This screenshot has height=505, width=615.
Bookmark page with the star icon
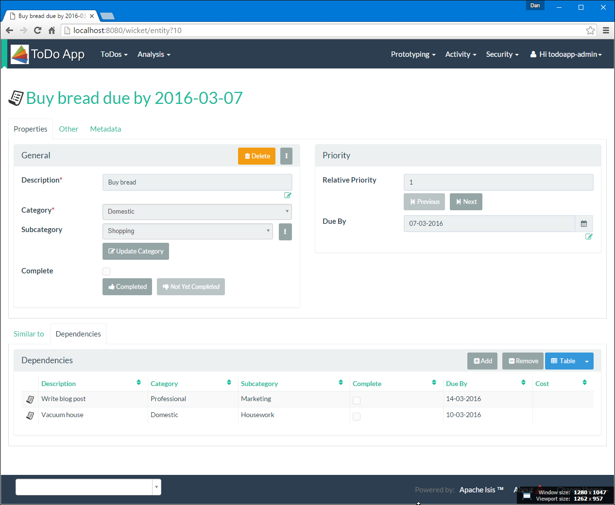click(590, 31)
